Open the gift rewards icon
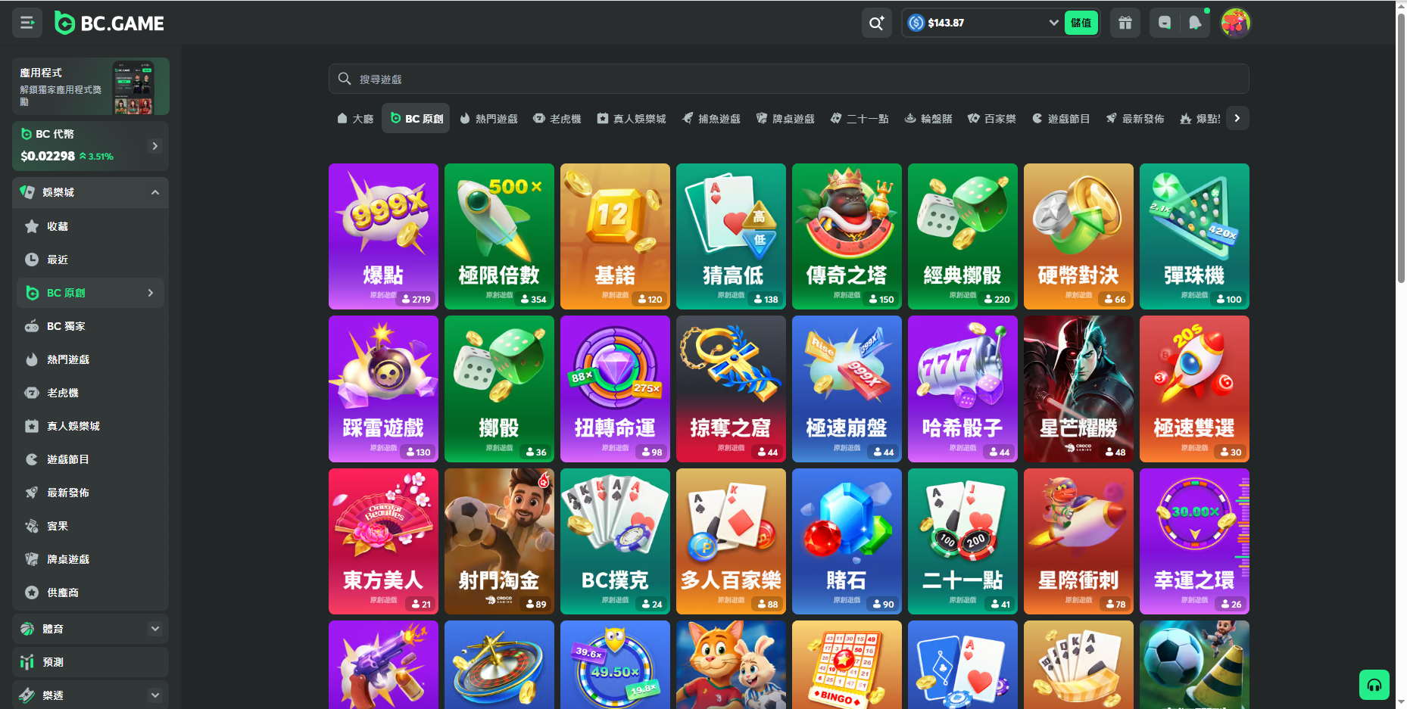 point(1125,23)
